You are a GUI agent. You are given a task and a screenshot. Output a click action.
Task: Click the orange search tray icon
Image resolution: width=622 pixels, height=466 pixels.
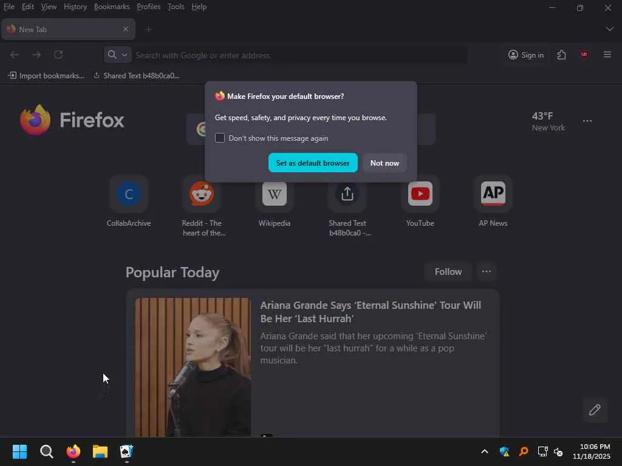tap(524, 451)
